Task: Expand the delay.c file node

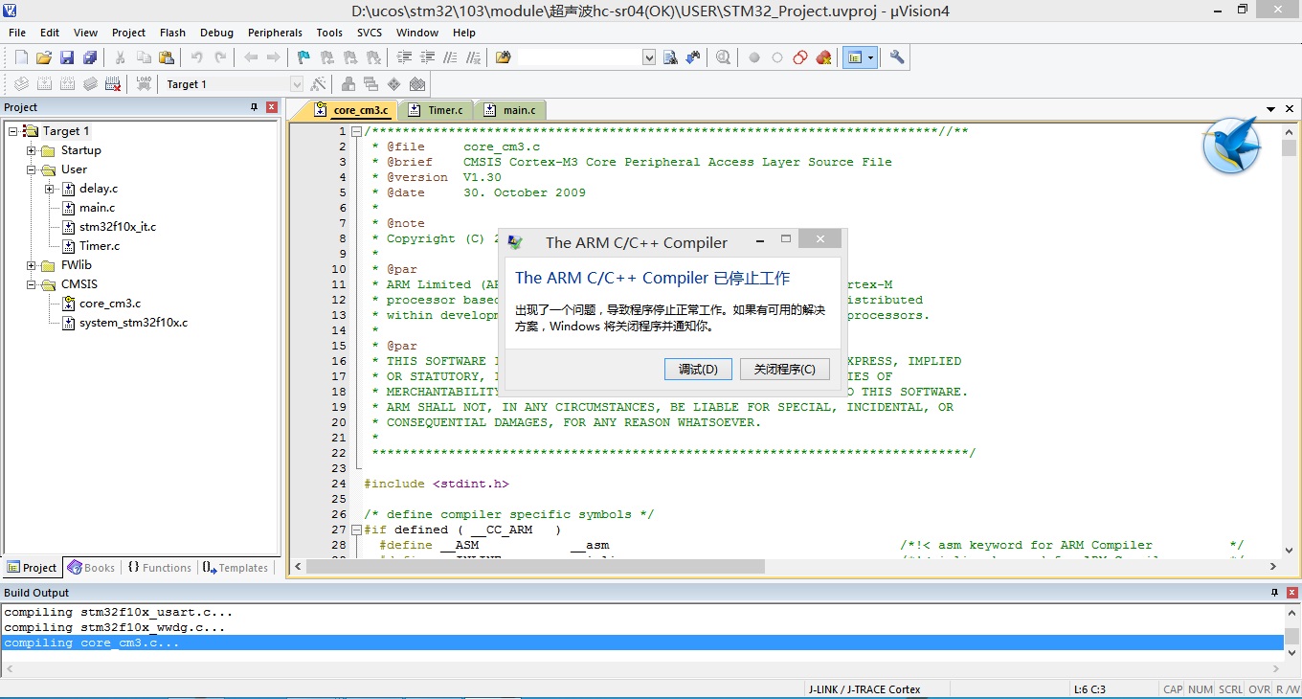Action: [x=50, y=189]
